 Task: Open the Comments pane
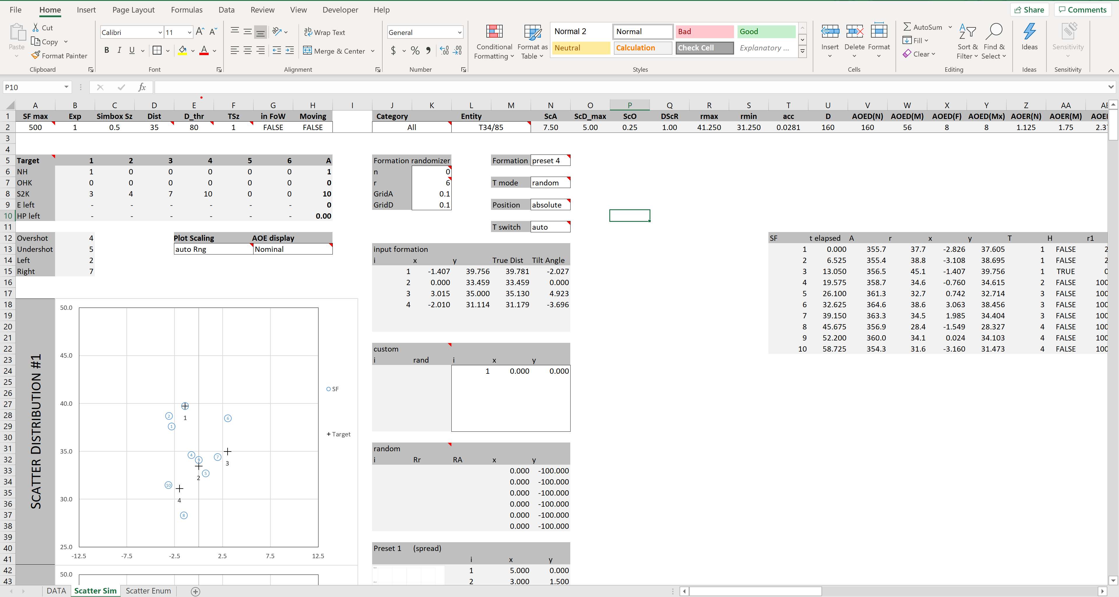1083,10
